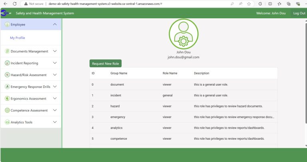Click the Analytics Tools sidebar icon

(7, 122)
